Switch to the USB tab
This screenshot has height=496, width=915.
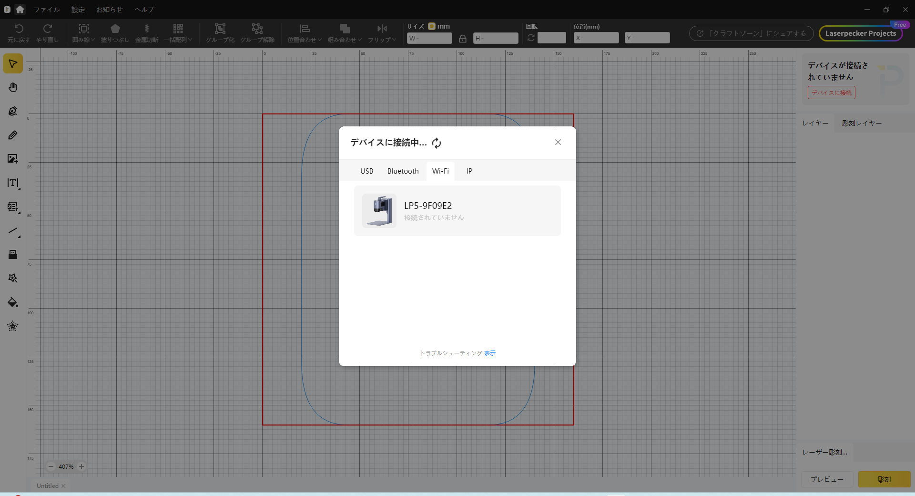367,171
